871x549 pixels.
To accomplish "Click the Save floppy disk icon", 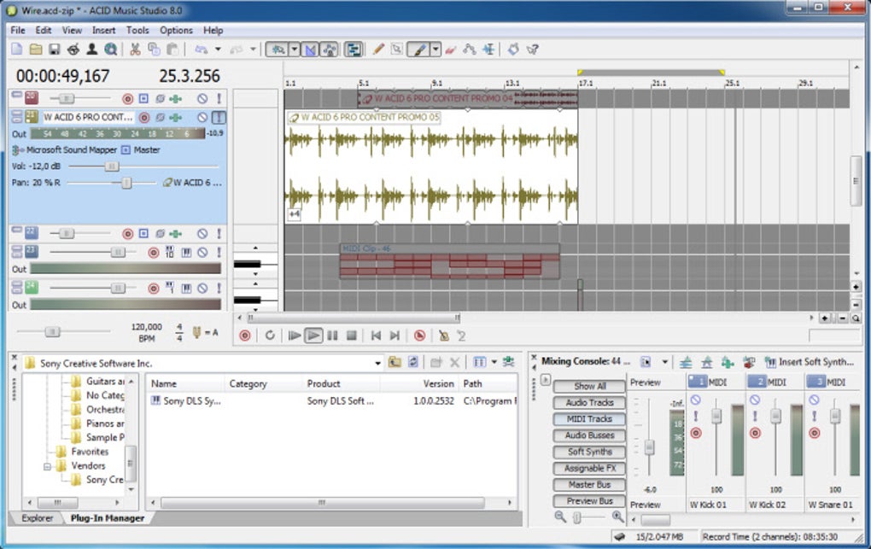I will (x=54, y=50).
